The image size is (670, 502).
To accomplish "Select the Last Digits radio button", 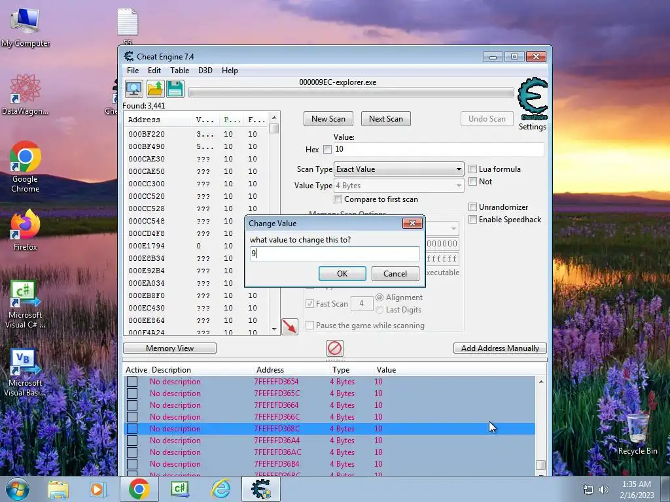I will (x=379, y=310).
